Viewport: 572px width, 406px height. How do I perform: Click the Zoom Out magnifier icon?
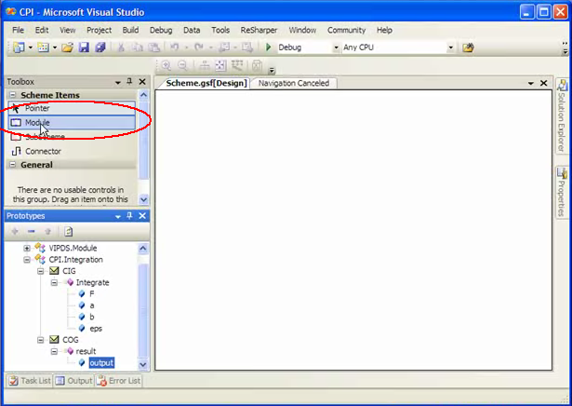click(x=182, y=65)
